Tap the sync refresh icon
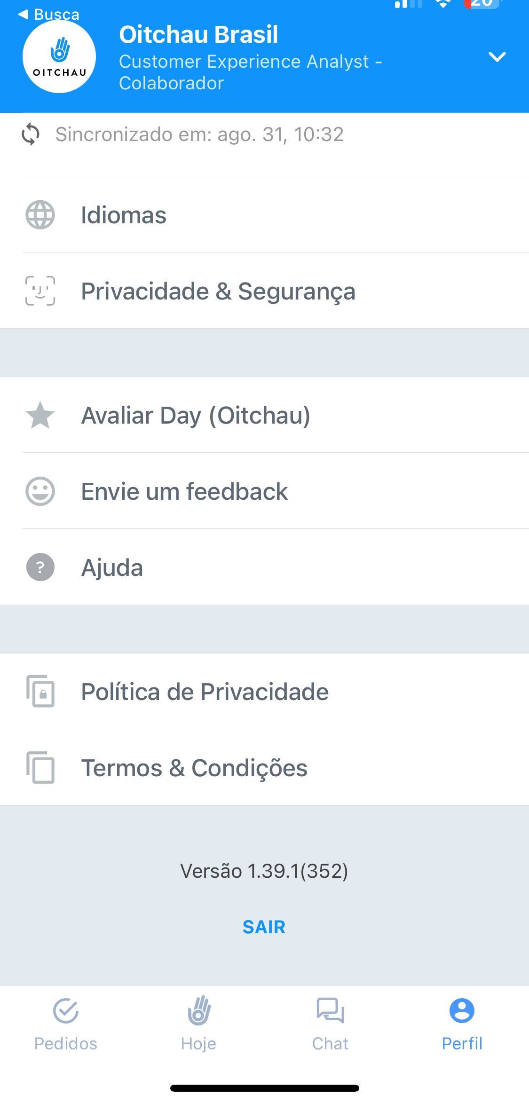 (31, 134)
